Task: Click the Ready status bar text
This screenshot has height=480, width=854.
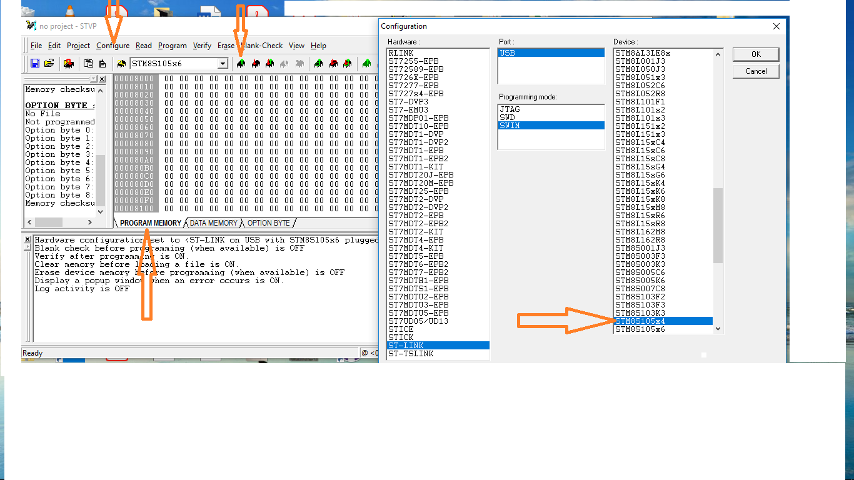Action: pyautogui.click(x=33, y=353)
